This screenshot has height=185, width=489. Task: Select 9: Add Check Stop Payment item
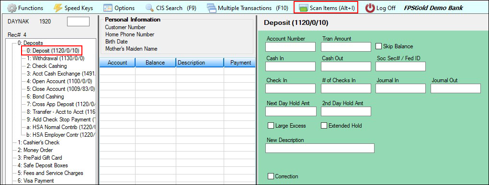[x=61, y=120]
